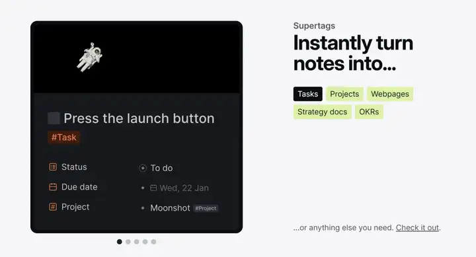
Task: Open the To do status value
Action: tap(161, 168)
